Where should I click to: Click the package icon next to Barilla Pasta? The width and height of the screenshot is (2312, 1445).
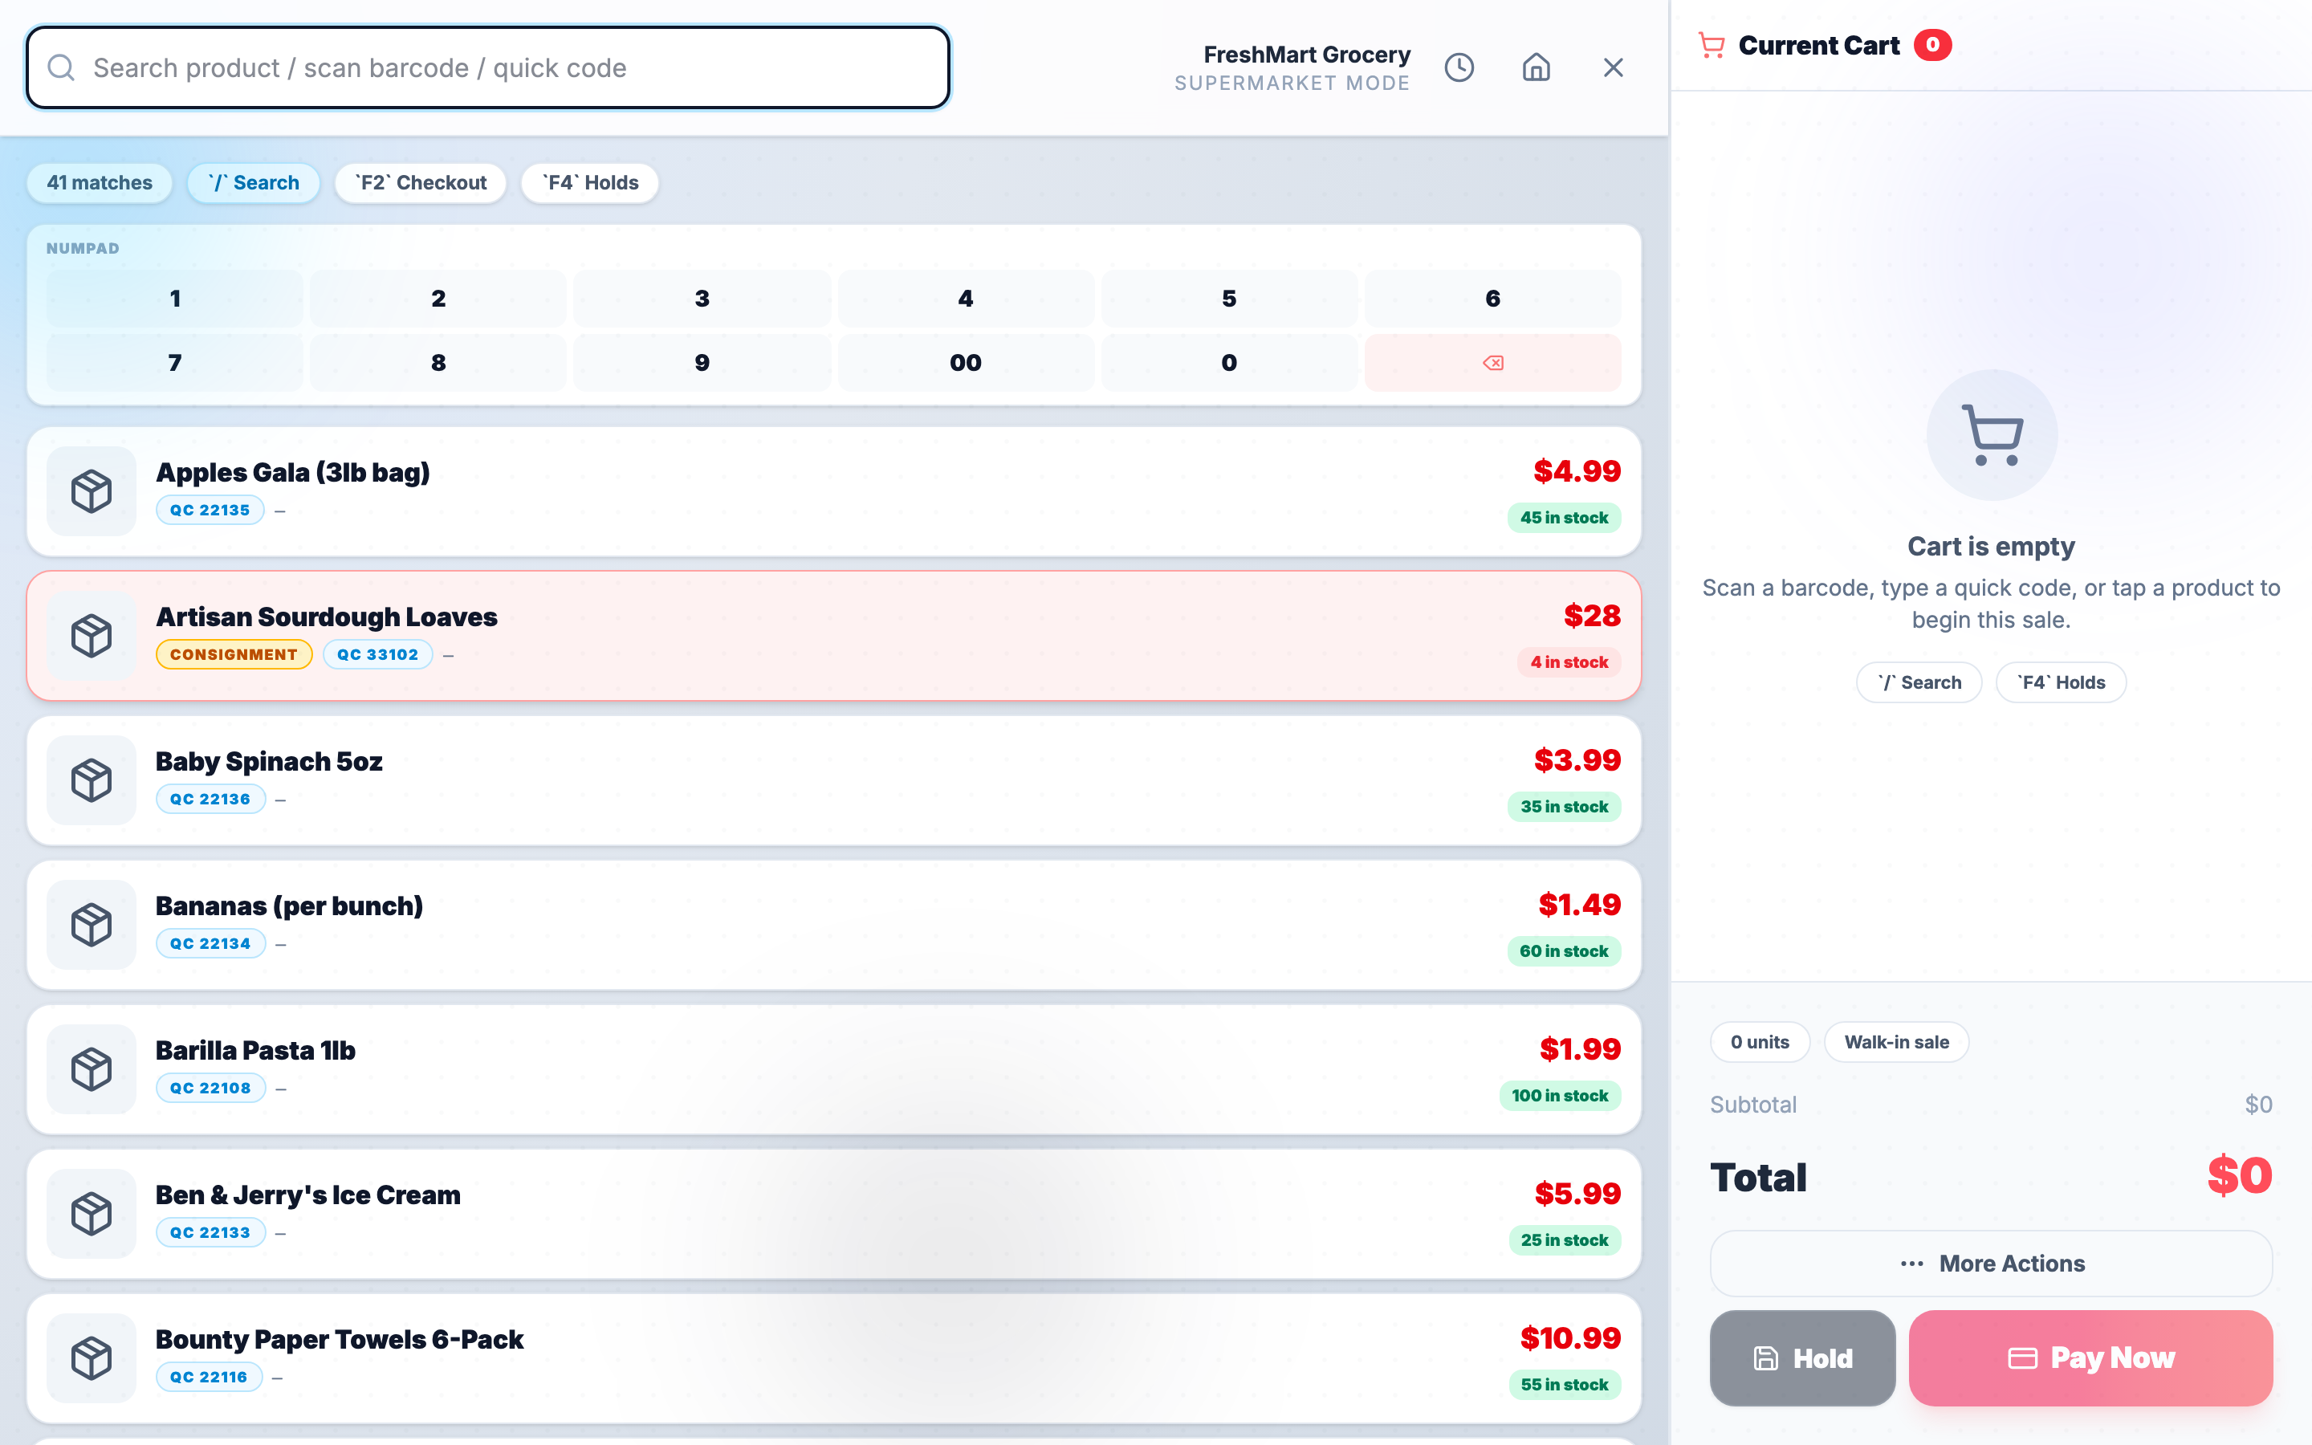click(x=91, y=1069)
